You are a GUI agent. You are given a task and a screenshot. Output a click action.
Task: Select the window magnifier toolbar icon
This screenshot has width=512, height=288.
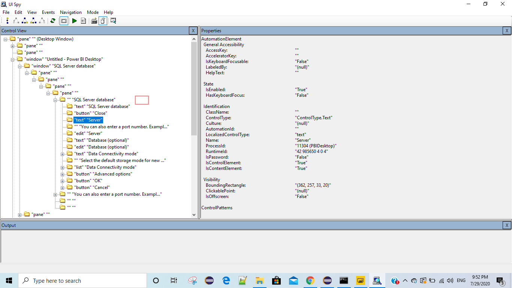(113, 21)
